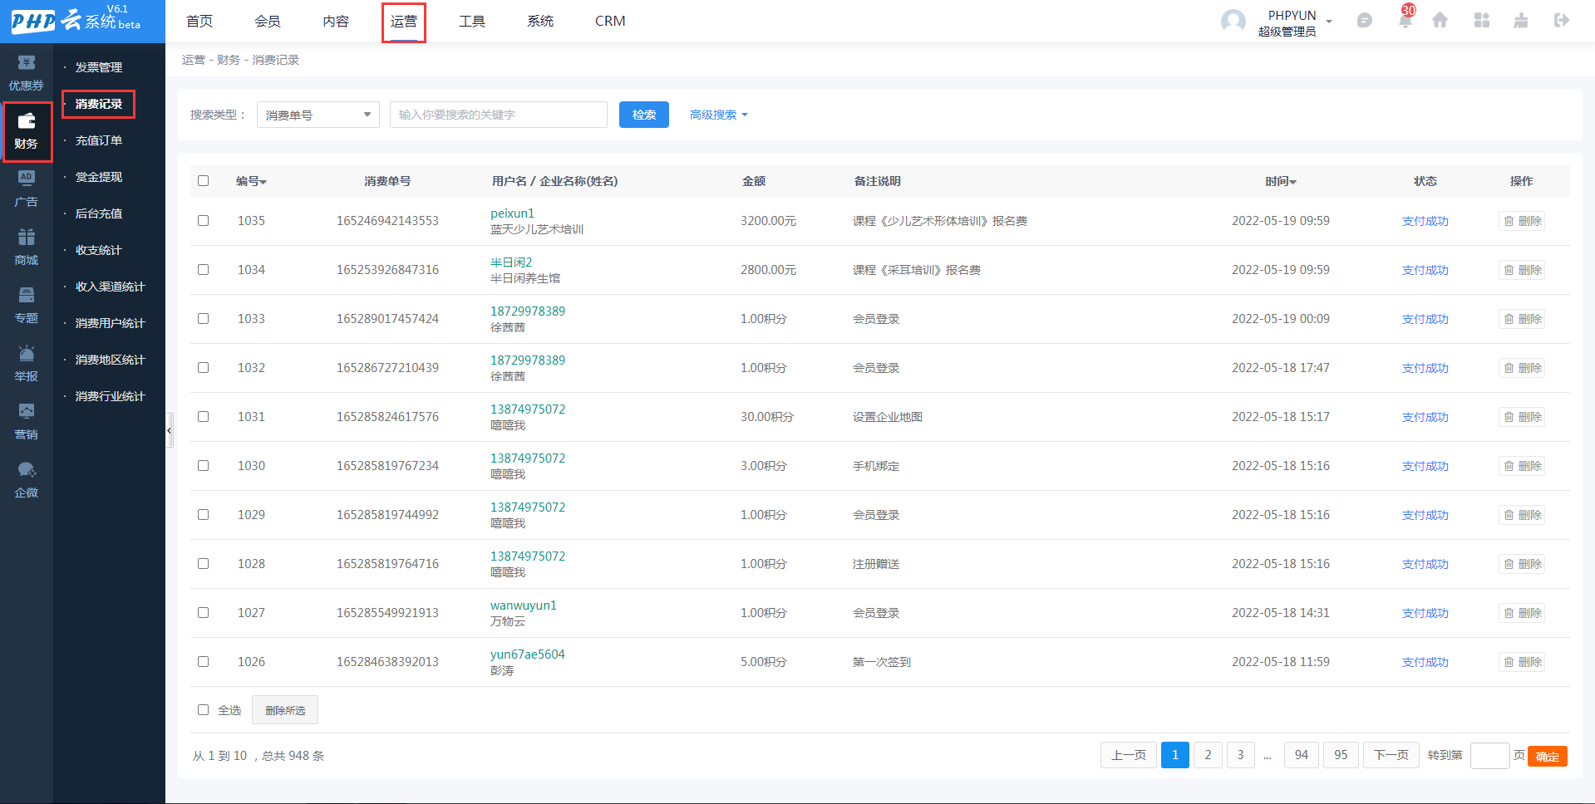Click the PHPYUN user avatar
This screenshot has width=1595, height=804.
click(x=1233, y=22)
